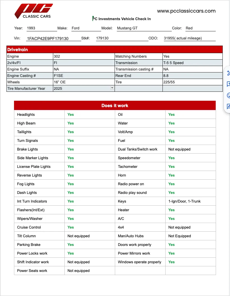The height and width of the screenshot is (296, 230).
Task: Click the Engine Casting # value 'F1SE'
Action: (58, 76)
